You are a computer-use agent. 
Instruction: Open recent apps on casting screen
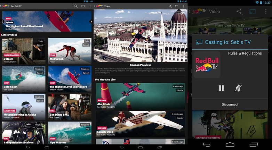click(254, 144)
